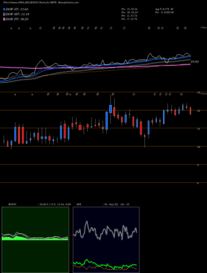Select the 'DOW MT: 11.13' legend text
Viewport: 207px width, 273px height.
pyautogui.click(x=17, y=14)
